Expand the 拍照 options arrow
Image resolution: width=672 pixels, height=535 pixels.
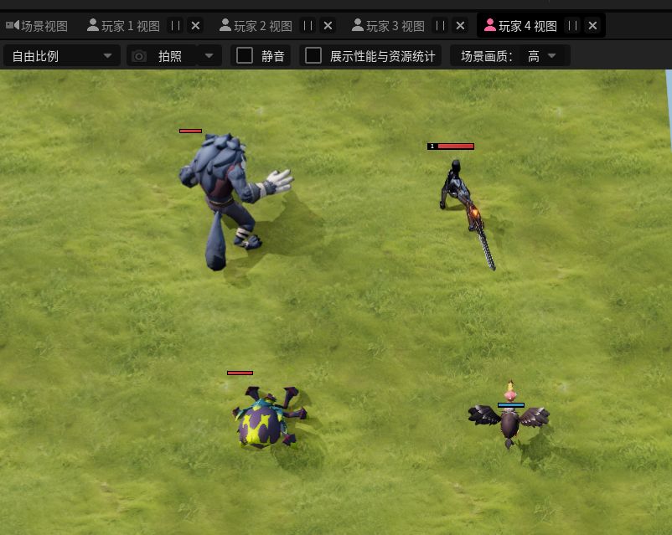point(209,56)
